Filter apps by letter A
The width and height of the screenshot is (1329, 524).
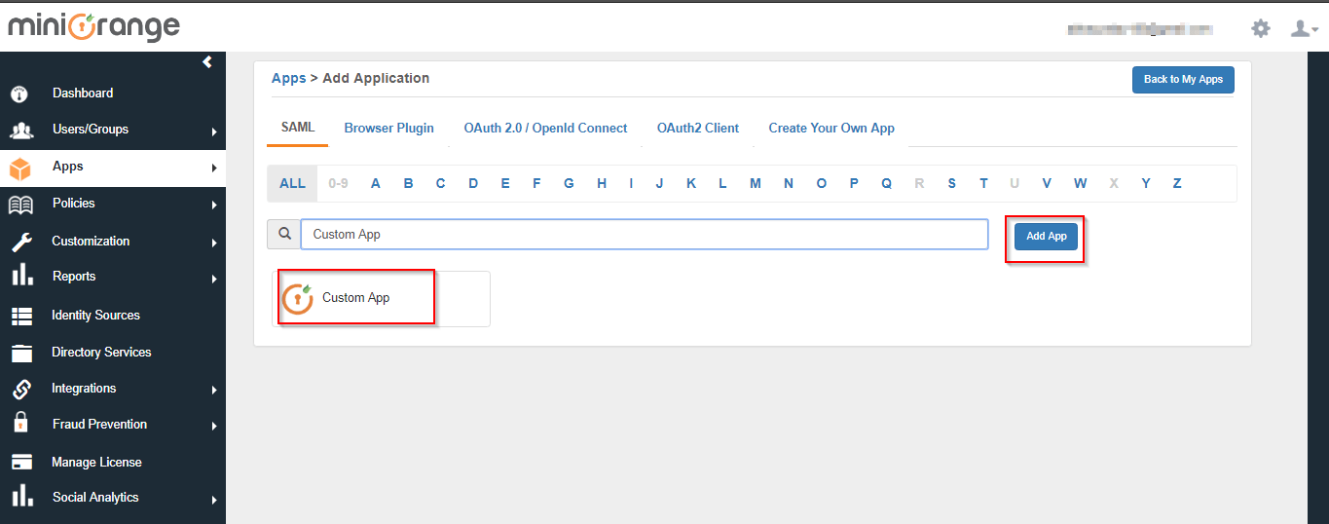(x=376, y=183)
